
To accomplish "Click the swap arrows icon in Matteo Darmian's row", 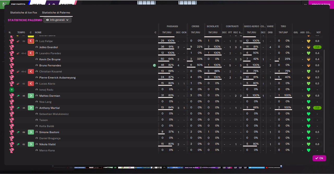I will 18,96.
